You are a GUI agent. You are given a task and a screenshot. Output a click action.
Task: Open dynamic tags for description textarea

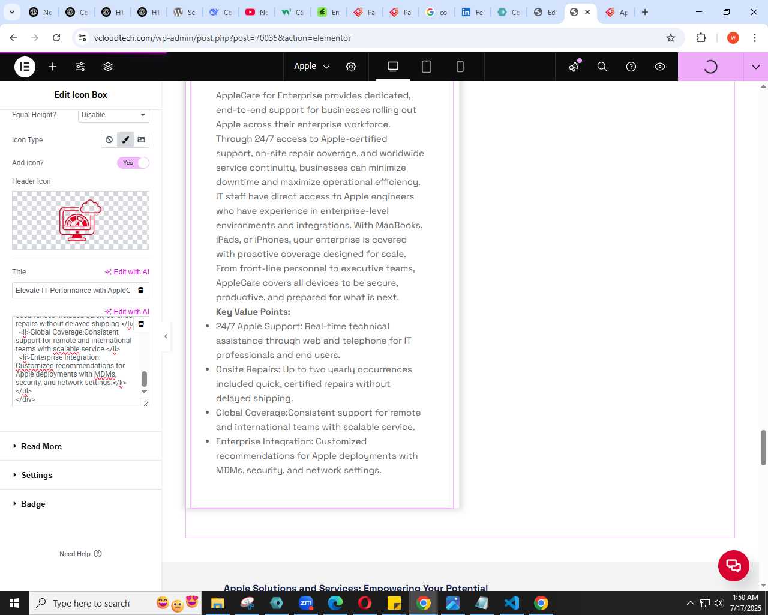tap(141, 324)
